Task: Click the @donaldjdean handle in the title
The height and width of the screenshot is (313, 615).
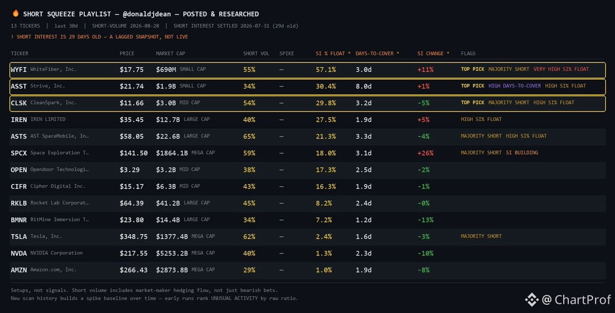Action: pos(148,14)
